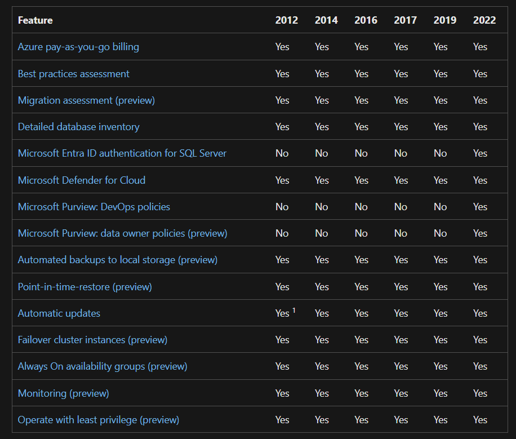This screenshot has width=516, height=439.
Task: Click the Automatic updates link
Action: (59, 313)
